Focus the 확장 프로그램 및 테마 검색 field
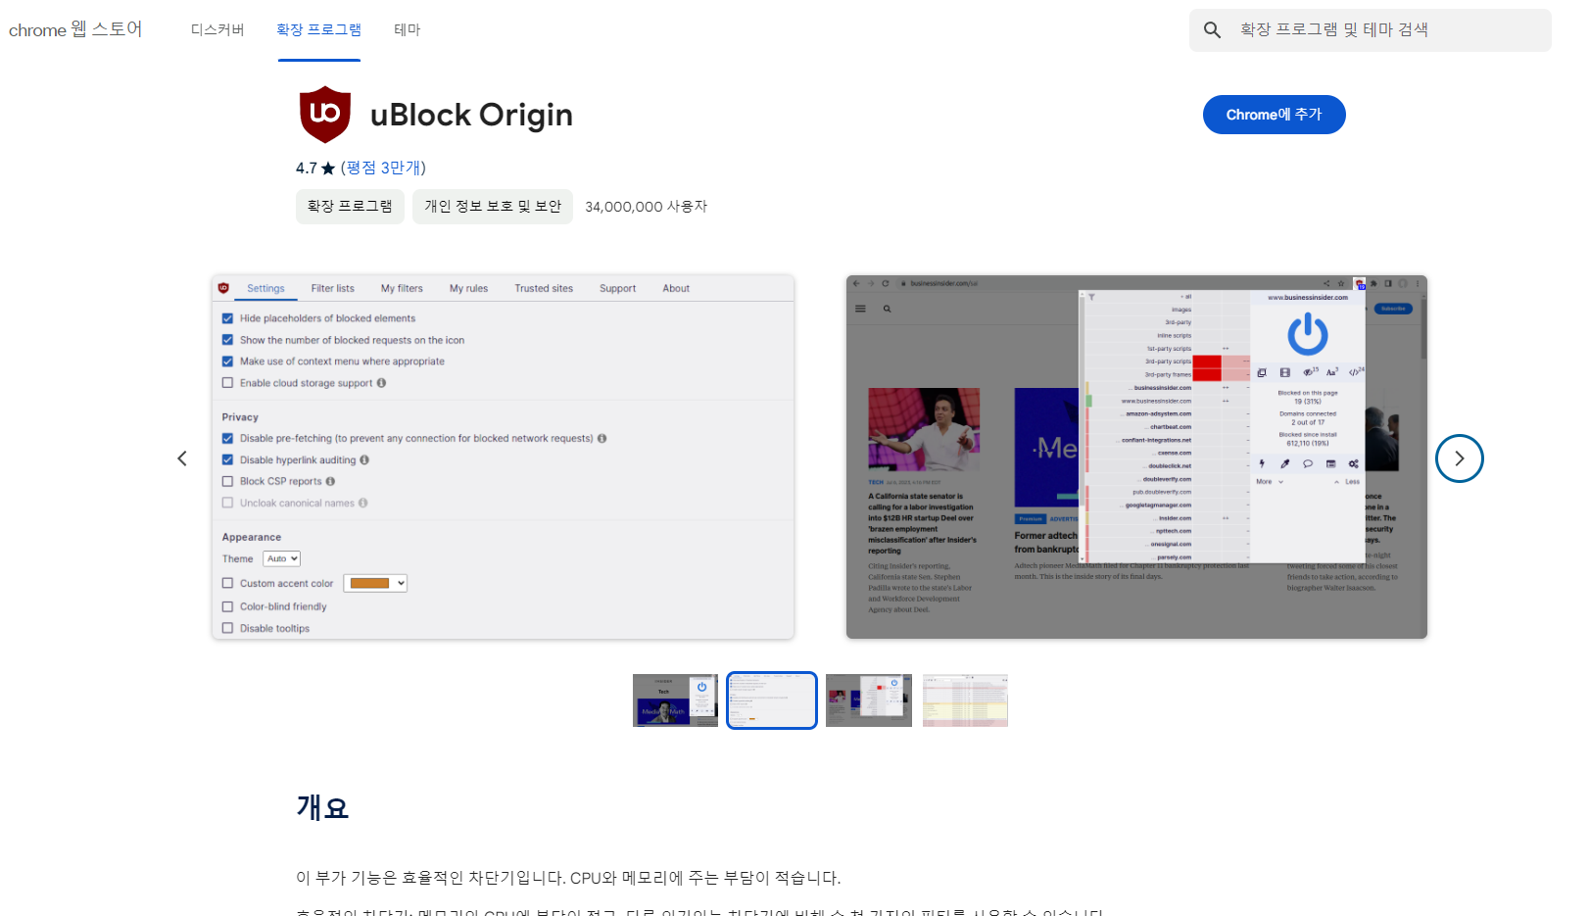1589x916 pixels. [1371, 30]
